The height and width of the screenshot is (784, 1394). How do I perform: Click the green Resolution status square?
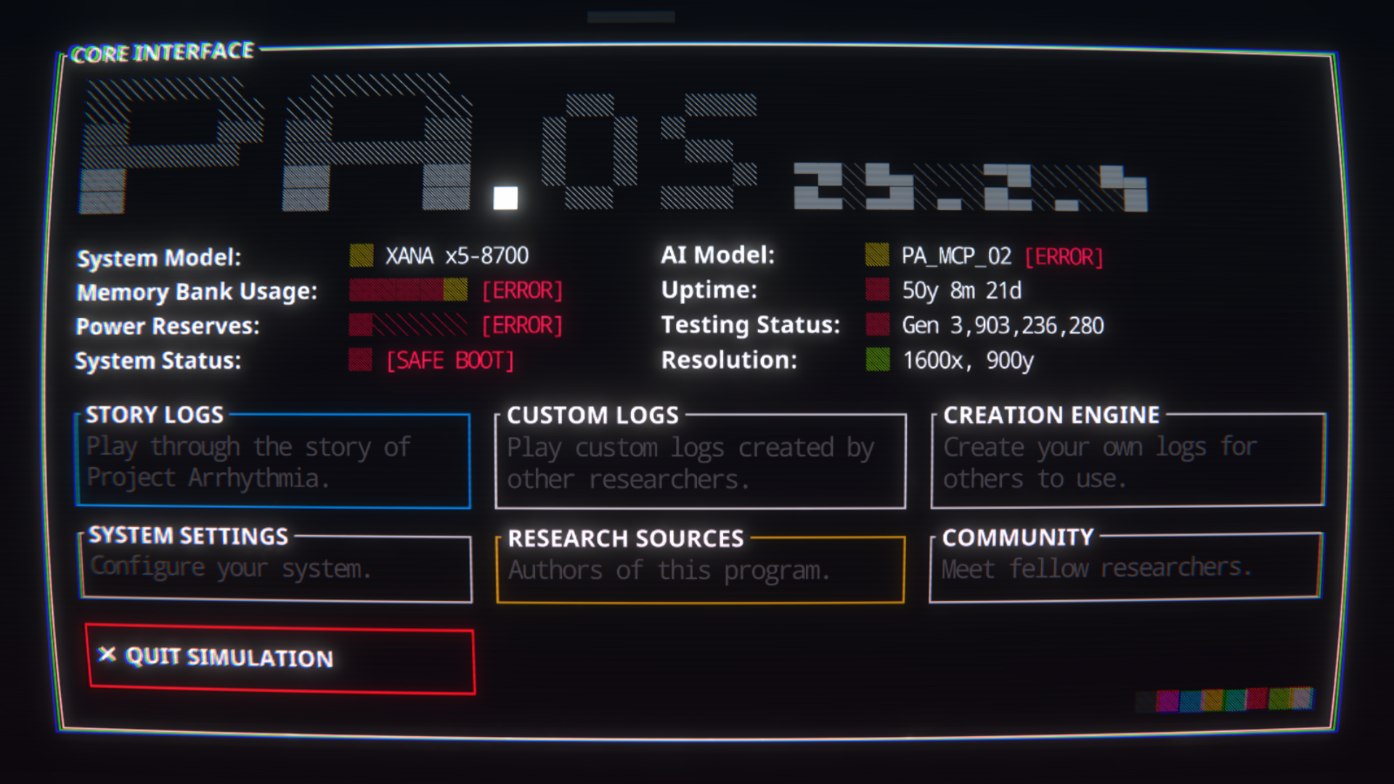tap(877, 359)
